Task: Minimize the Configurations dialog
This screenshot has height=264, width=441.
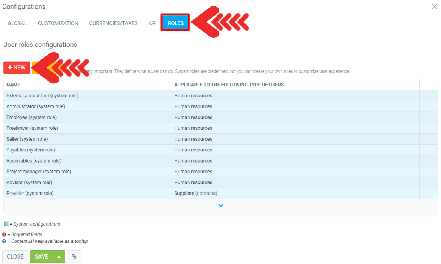Action: pyautogui.click(x=424, y=6)
